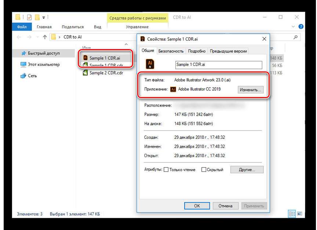Click the Изменить... button
Viewport: 317px width, 230px height.
click(x=251, y=89)
